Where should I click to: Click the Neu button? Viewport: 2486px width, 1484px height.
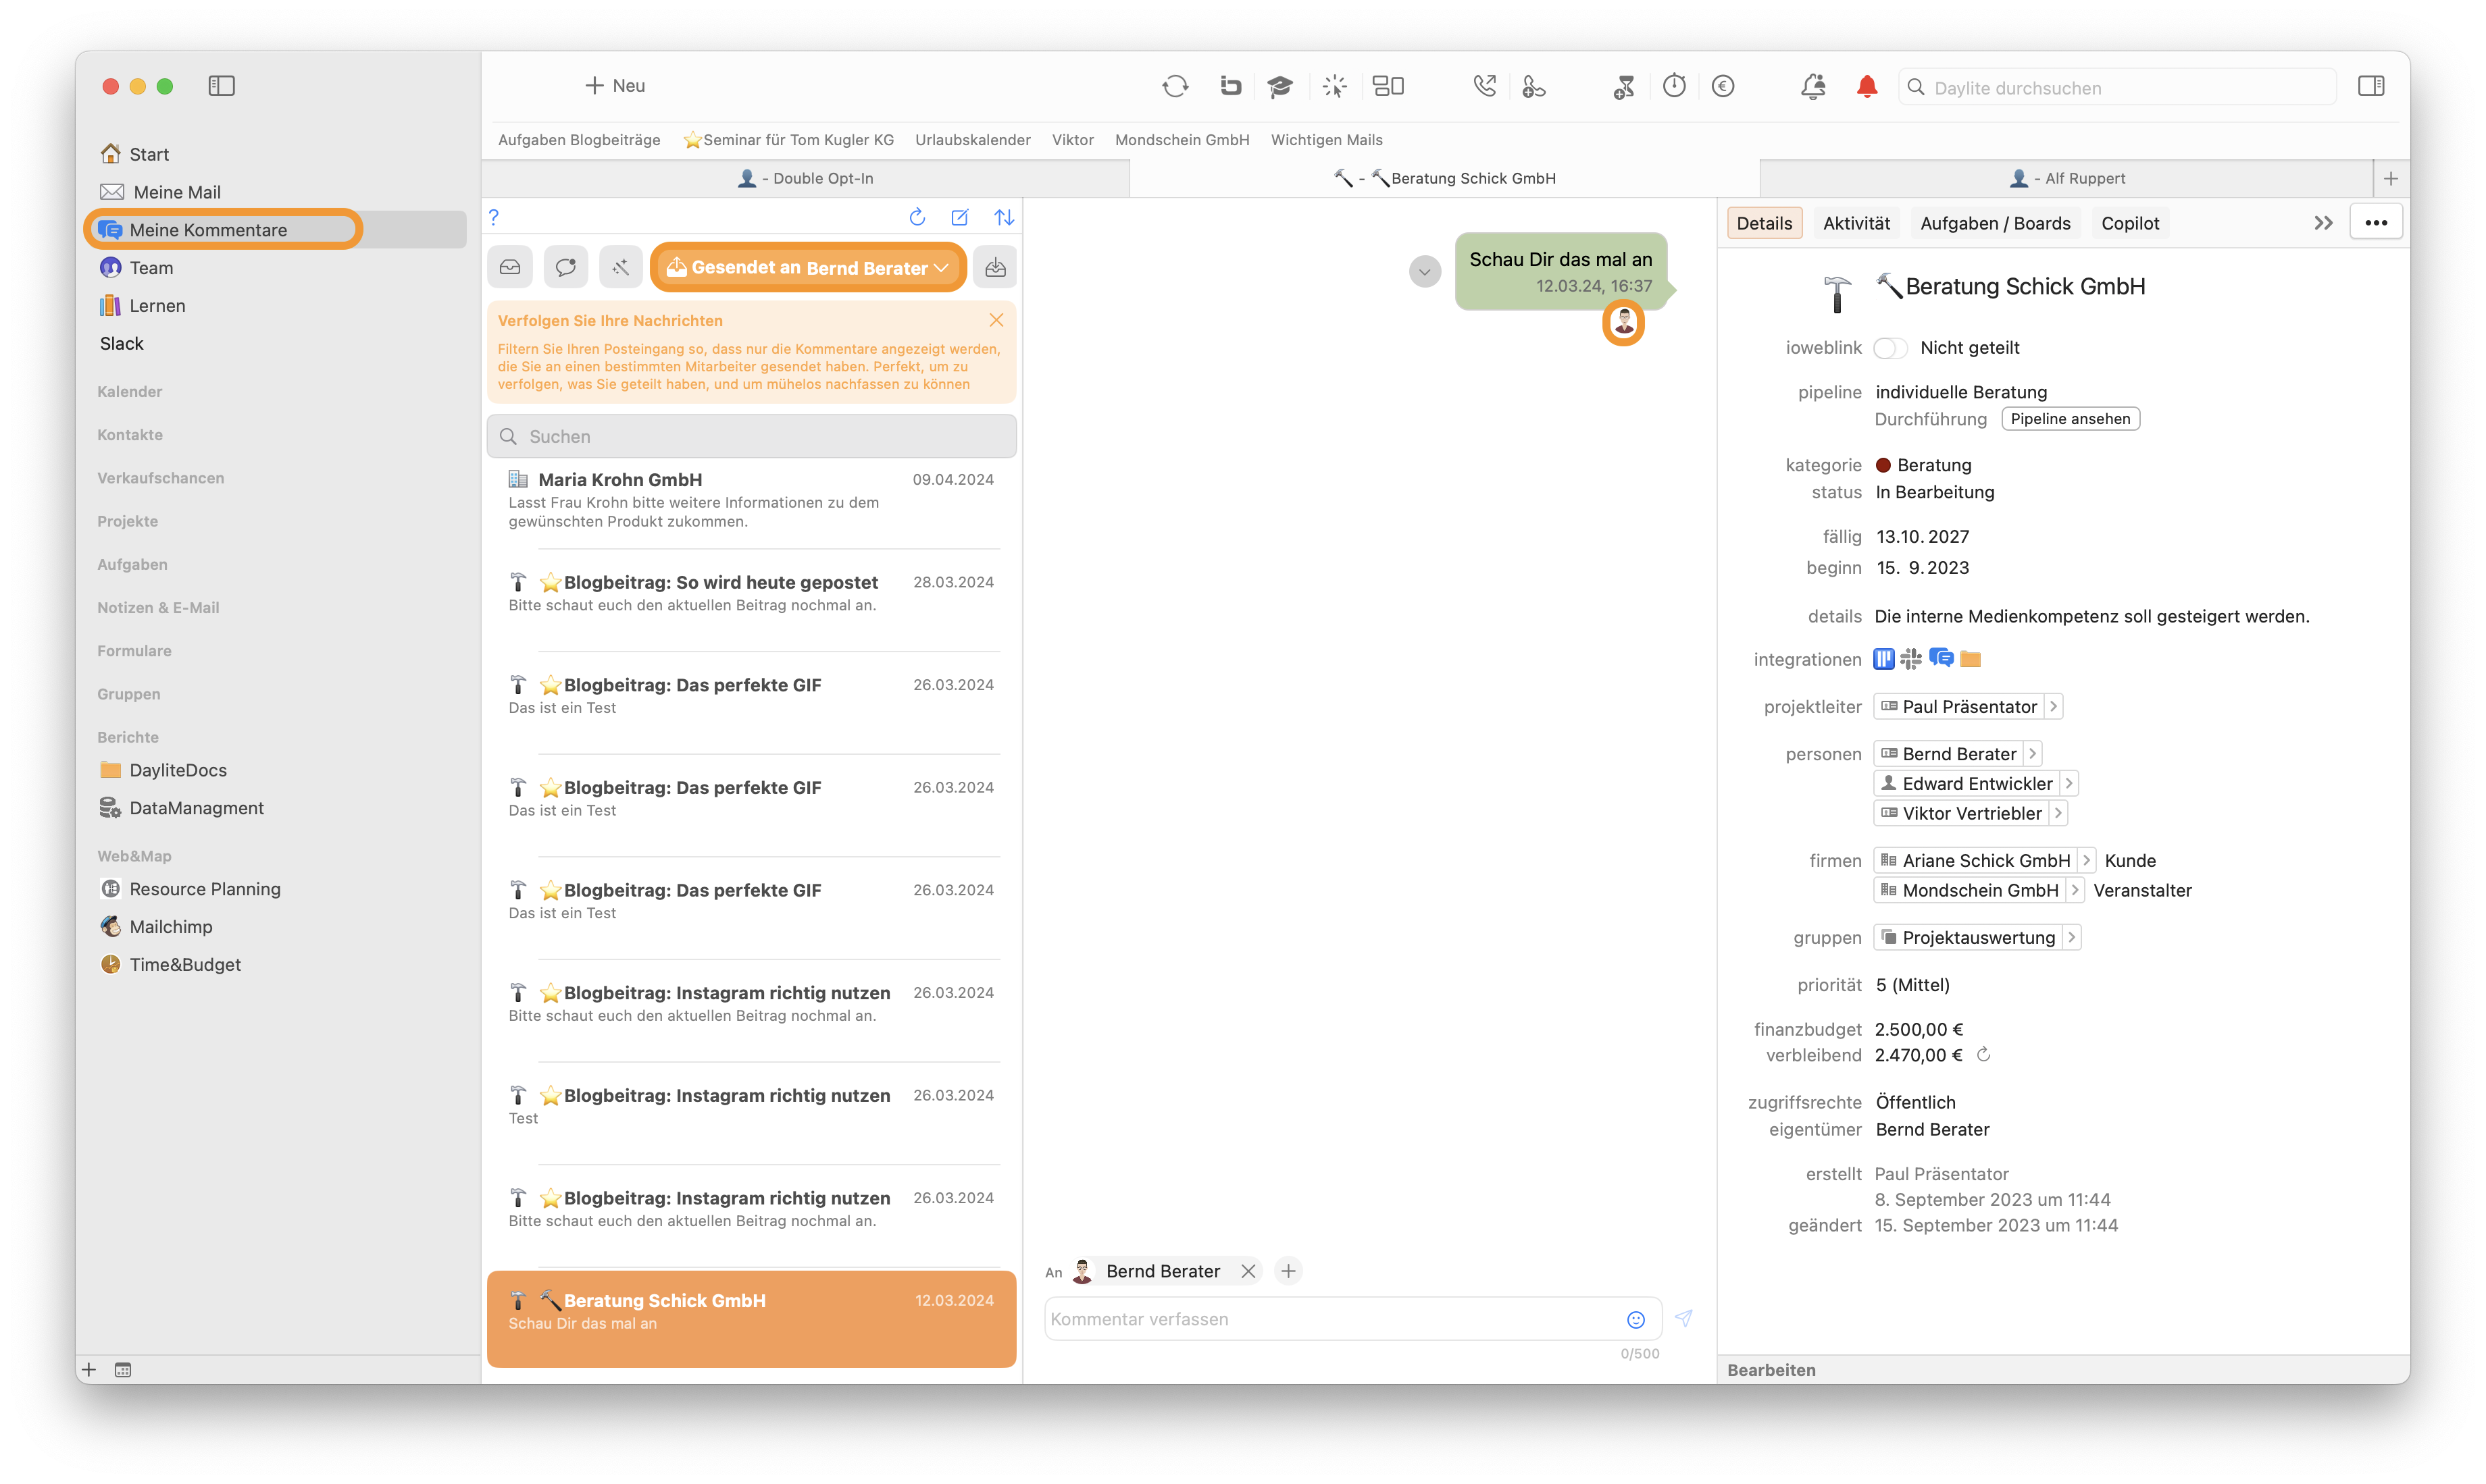615,86
